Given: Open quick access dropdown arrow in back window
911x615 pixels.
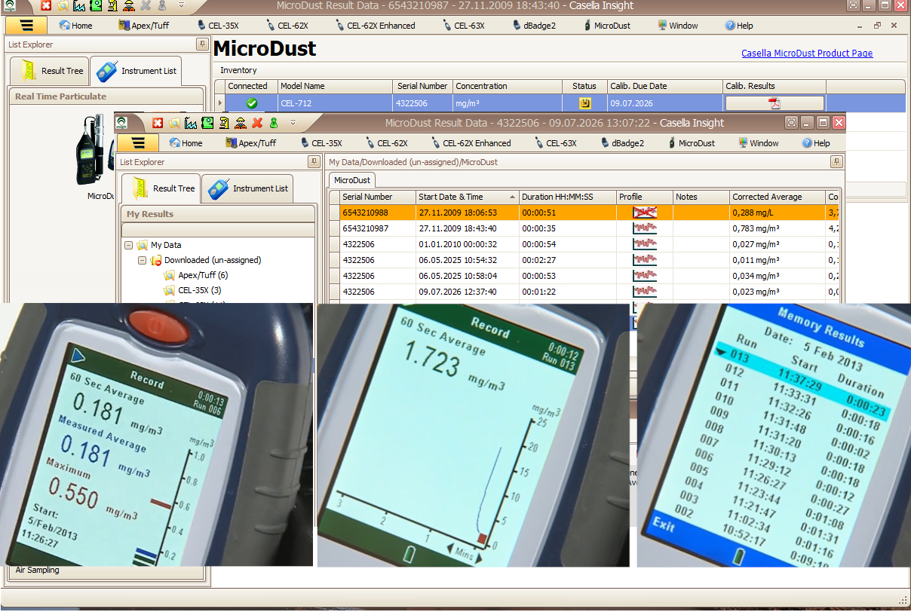Looking at the screenshot, I should 181,6.
